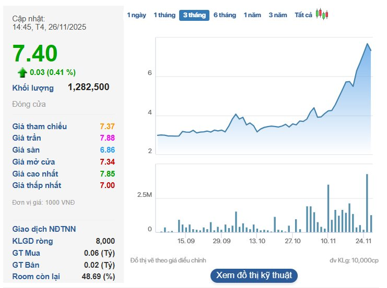Click the large current price 7.40
Viewport: 387px width, 288px height.
pos(35,54)
